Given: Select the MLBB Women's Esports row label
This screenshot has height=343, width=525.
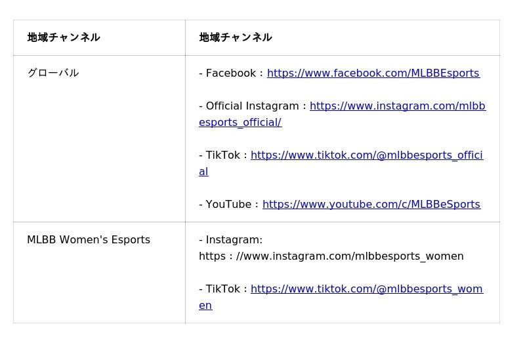Looking at the screenshot, I should [89, 240].
